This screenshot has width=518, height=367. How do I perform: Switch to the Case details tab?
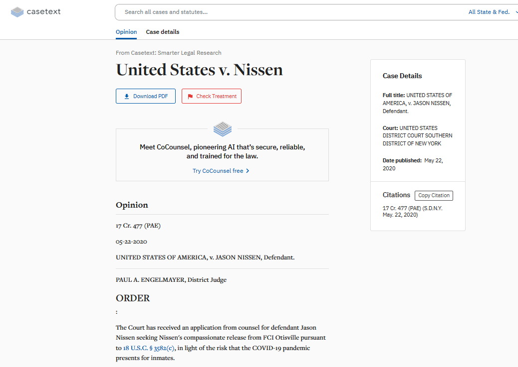click(x=163, y=32)
